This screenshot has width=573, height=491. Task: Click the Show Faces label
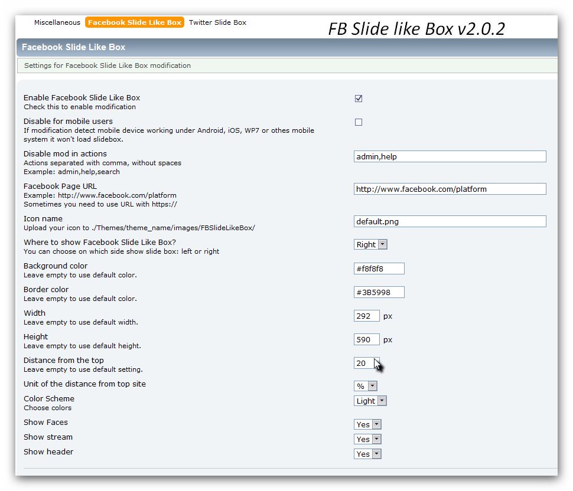click(x=45, y=423)
